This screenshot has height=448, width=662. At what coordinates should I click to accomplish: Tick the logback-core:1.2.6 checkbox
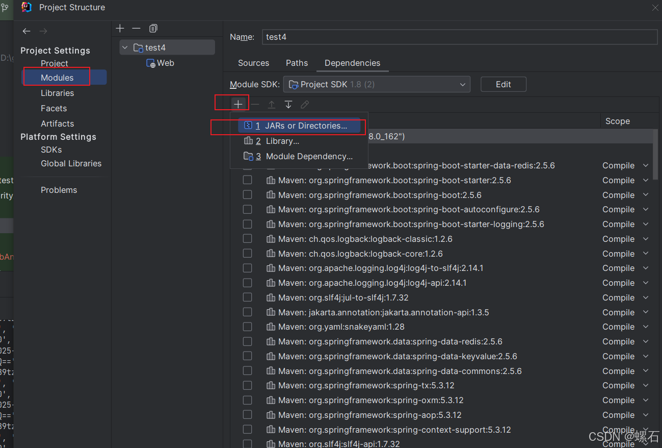[x=247, y=254]
